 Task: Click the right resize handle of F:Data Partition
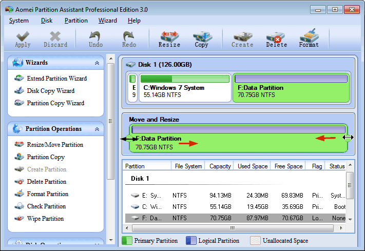click(x=348, y=138)
